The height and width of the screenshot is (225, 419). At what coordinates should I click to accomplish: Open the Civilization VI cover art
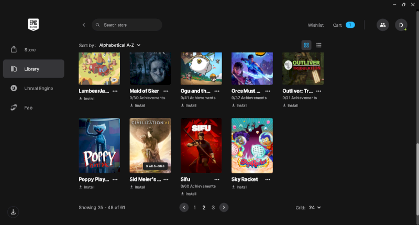pyautogui.click(x=150, y=145)
